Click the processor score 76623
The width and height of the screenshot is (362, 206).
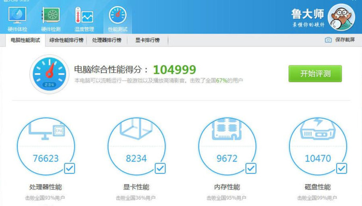tap(46, 159)
